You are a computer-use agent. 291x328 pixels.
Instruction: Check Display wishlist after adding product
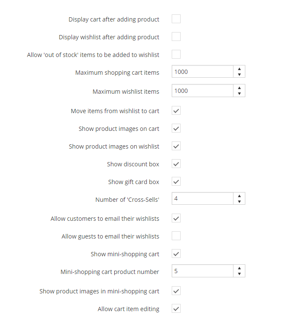(x=176, y=37)
